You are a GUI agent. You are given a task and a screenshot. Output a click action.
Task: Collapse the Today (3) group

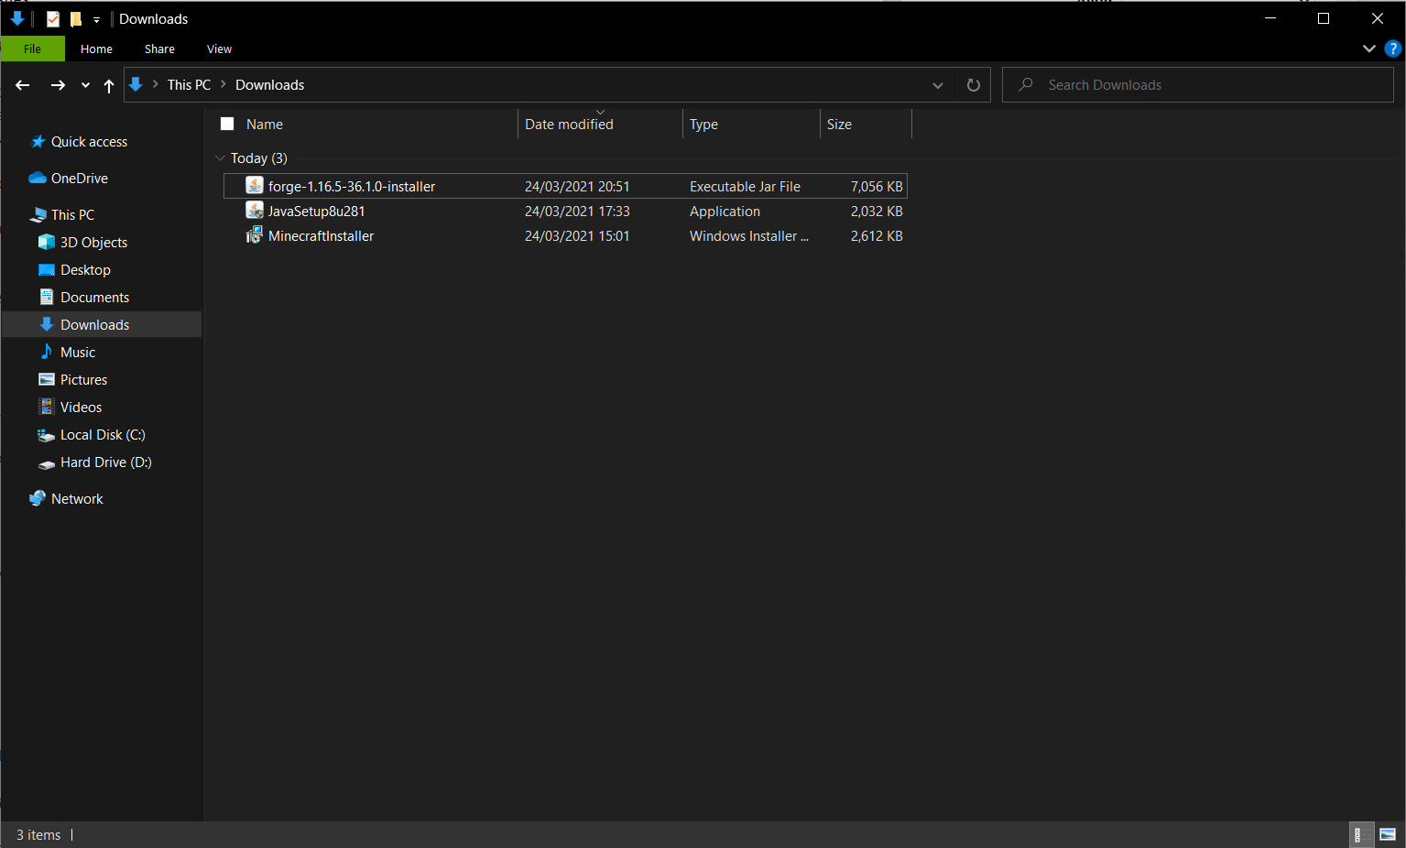[220, 158]
